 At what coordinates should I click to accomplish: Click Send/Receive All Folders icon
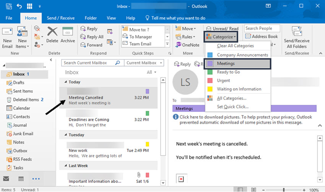(297, 37)
